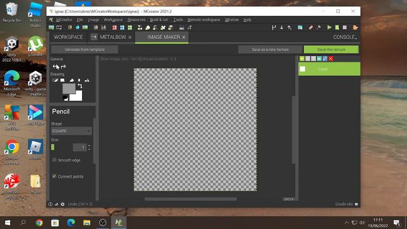
Task: Select the Eraser drawing tool
Action: (x=71, y=80)
